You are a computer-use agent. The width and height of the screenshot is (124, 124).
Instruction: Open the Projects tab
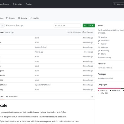click(11, 18)
